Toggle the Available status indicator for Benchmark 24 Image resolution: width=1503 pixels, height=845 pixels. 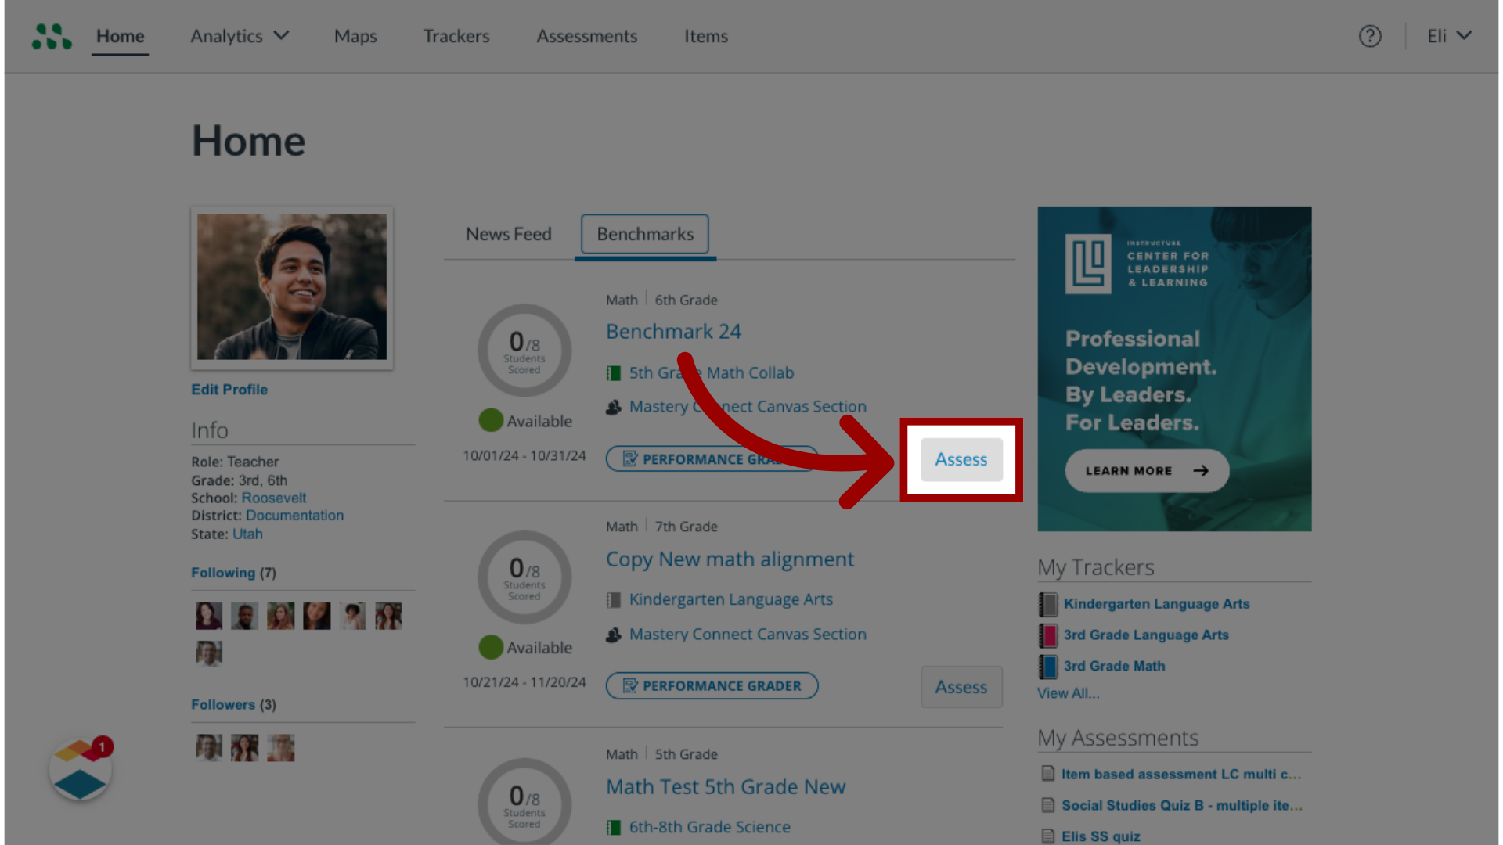pos(492,419)
